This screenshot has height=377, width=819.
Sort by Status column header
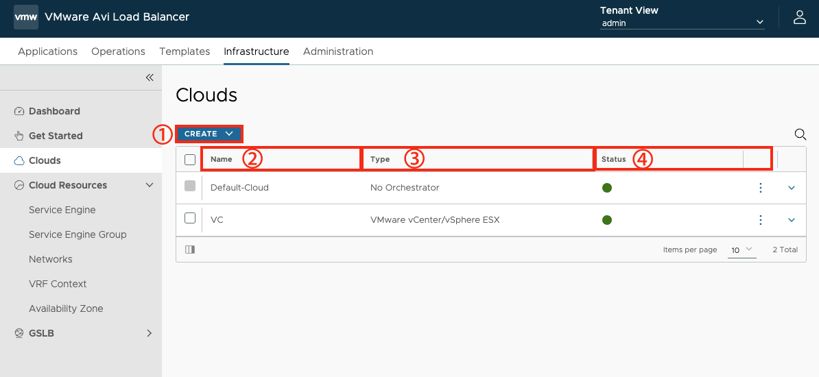pyautogui.click(x=613, y=159)
